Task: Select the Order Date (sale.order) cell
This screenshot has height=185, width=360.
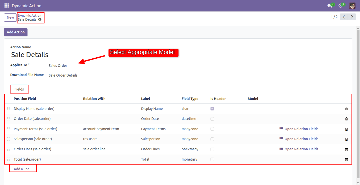Action: click(x=32, y=119)
